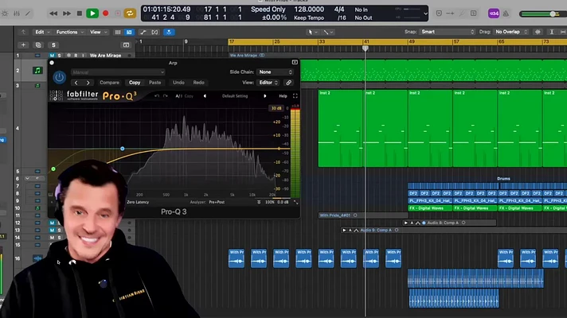
Task: Open the Functions menu
Action: 69,32
